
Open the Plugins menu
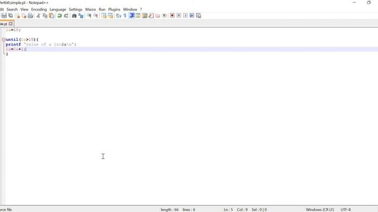[x=114, y=9]
